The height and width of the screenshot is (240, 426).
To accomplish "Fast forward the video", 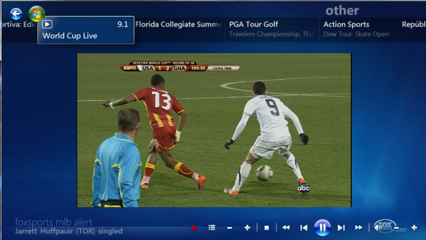I will 359,228.
